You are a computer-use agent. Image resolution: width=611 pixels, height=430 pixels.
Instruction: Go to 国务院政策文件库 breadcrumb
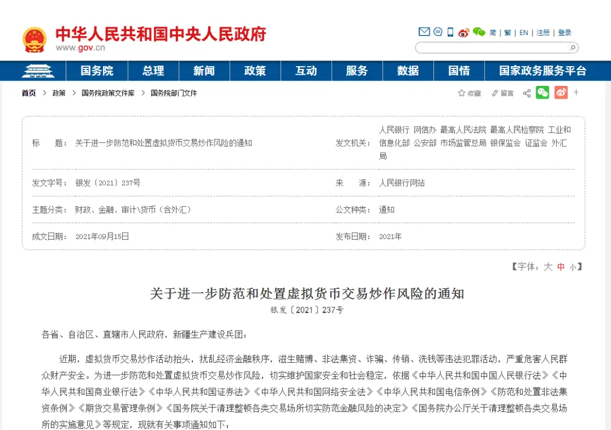[x=108, y=93]
